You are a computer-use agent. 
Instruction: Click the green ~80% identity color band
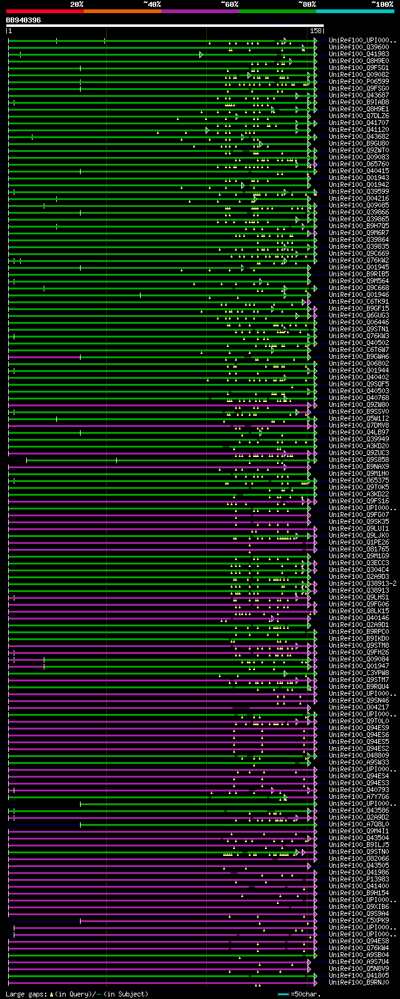coord(277,11)
